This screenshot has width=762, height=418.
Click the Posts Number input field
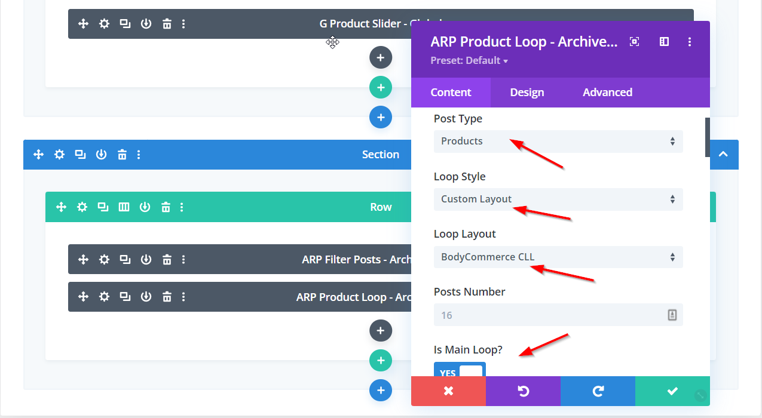550,315
